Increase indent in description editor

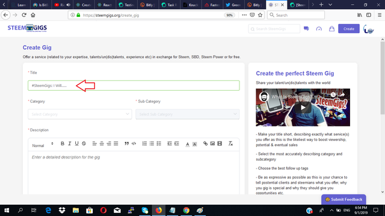pos(176,143)
